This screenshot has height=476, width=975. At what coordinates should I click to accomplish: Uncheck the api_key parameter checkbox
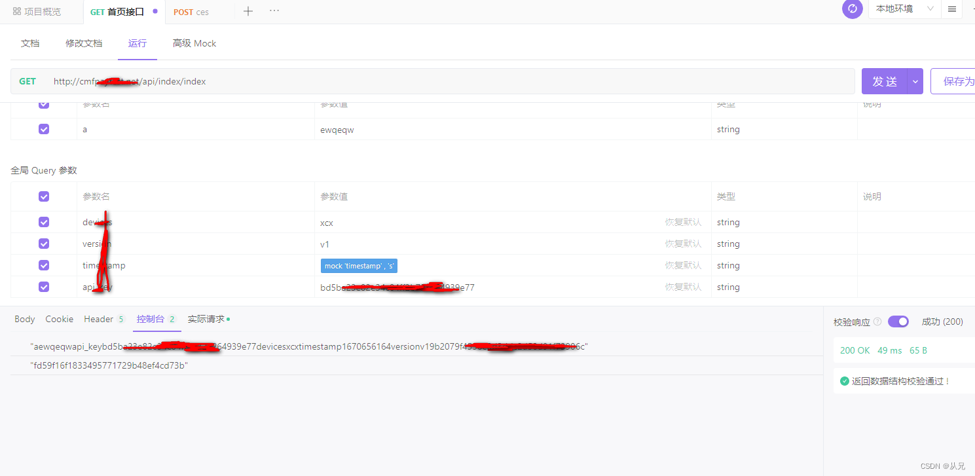click(x=44, y=287)
